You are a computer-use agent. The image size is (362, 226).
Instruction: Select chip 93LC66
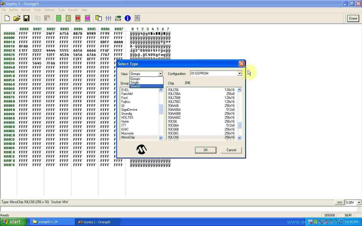pos(201,137)
